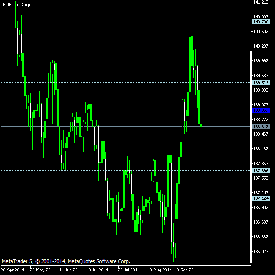This screenshot has width=275, height=275.
Task: Select the 137.124 support level label
Action: point(261,198)
